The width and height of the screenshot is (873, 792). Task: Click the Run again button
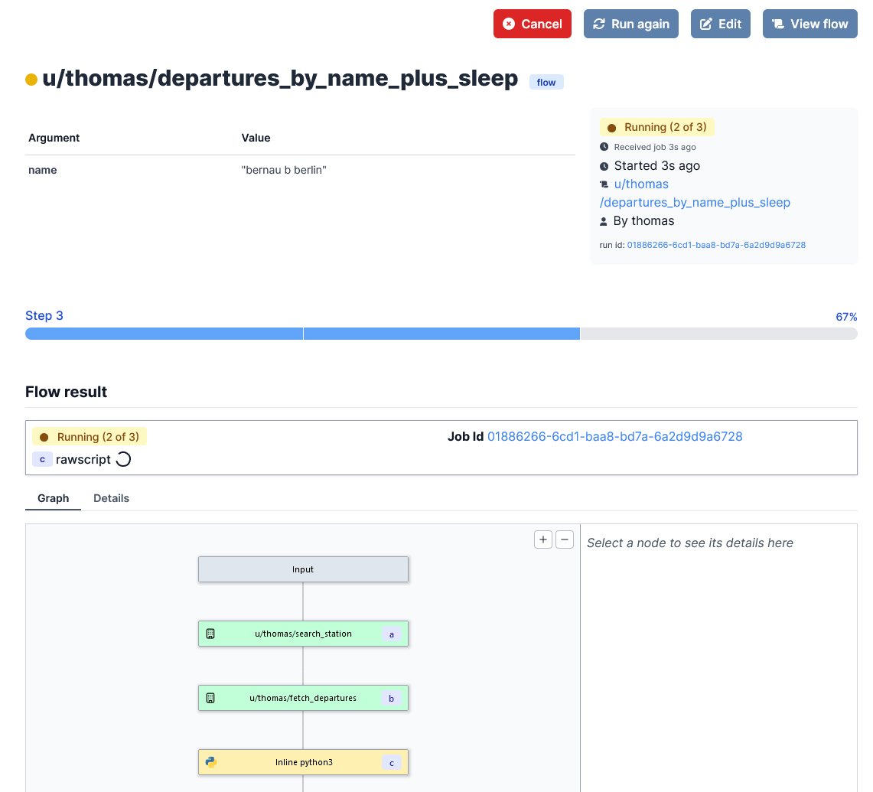pyautogui.click(x=630, y=24)
